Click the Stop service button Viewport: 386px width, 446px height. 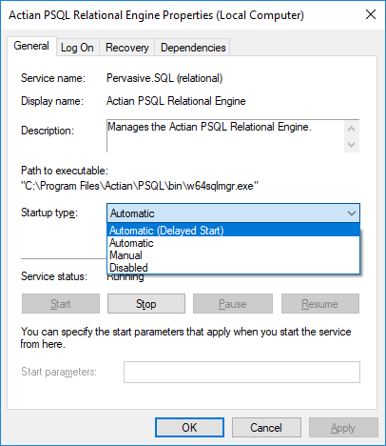146,304
